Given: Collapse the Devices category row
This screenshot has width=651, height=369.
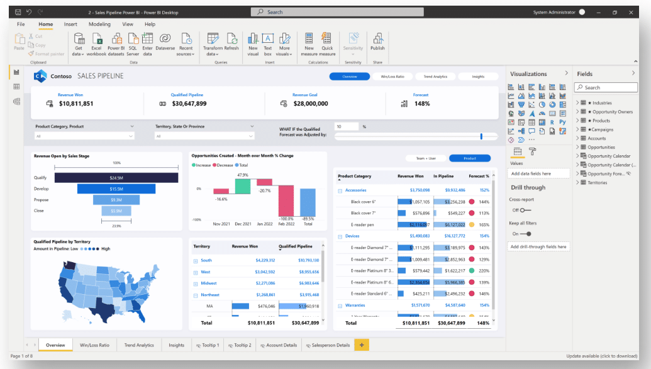Looking at the screenshot, I should coord(340,236).
